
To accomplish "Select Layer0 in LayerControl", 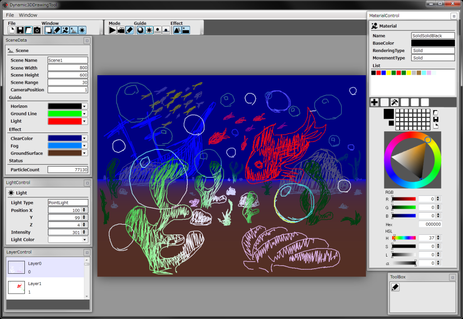I will click(x=45, y=267).
